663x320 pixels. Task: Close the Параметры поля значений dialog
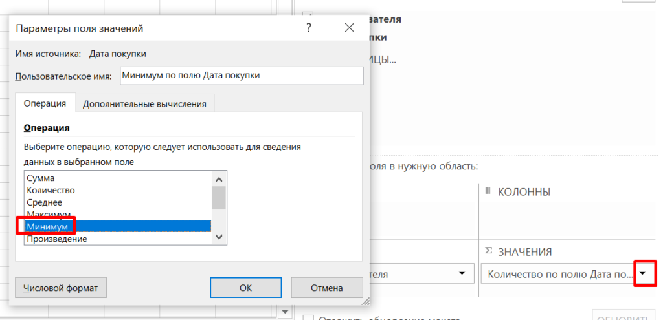click(x=349, y=28)
